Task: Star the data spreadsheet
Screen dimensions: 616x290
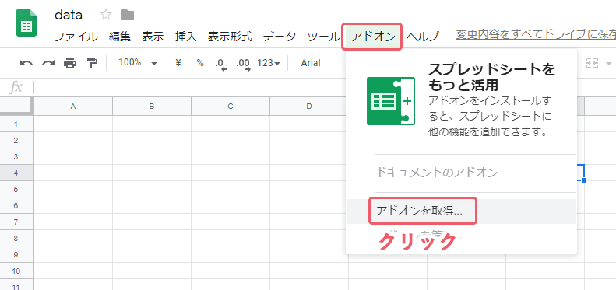Action: click(x=106, y=16)
